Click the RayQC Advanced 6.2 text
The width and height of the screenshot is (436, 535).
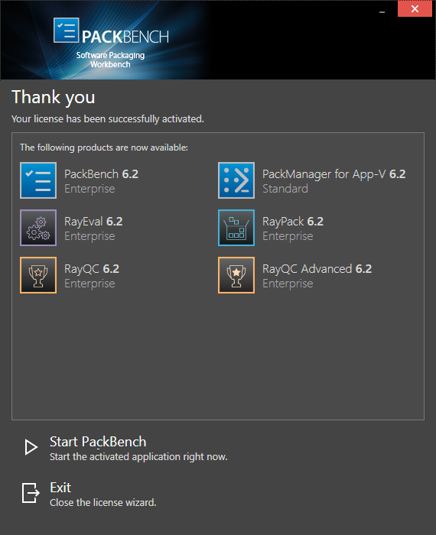pyautogui.click(x=317, y=269)
